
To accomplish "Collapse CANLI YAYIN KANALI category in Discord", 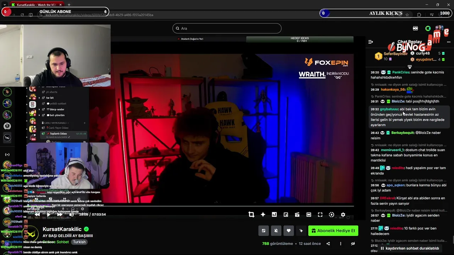I will pyautogui.click(x=55, y=123).
